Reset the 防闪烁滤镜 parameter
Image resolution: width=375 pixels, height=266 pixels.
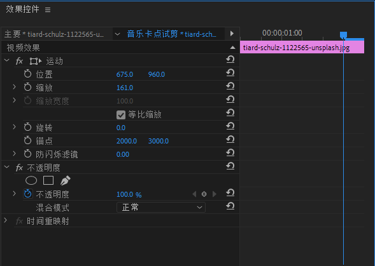point(230,153)
